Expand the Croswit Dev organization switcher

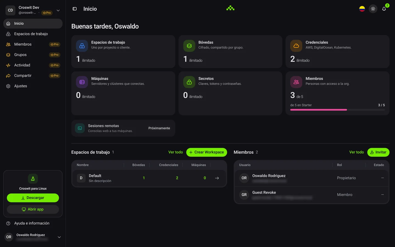pos(58,10)
